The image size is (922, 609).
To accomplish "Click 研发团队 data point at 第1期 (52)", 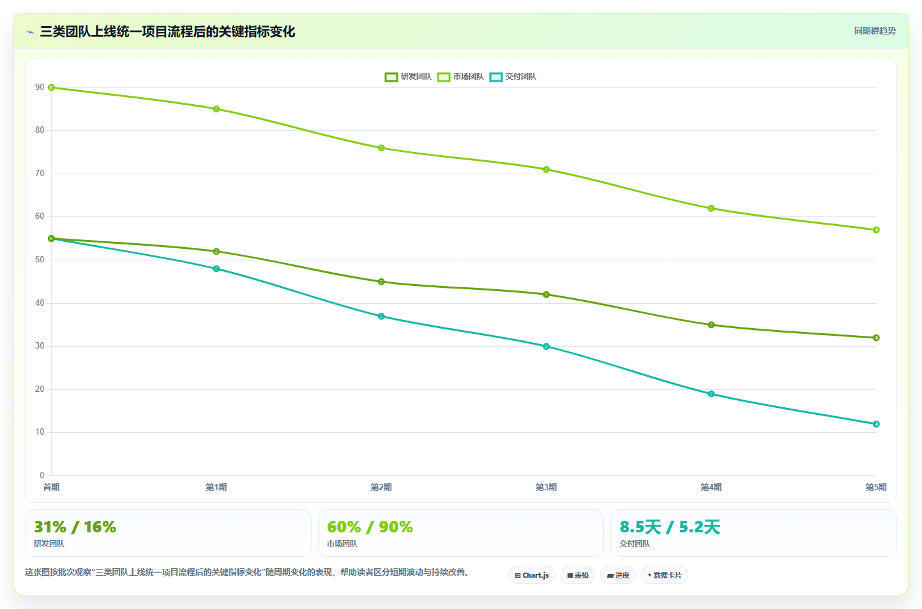I will pos(216,252).
